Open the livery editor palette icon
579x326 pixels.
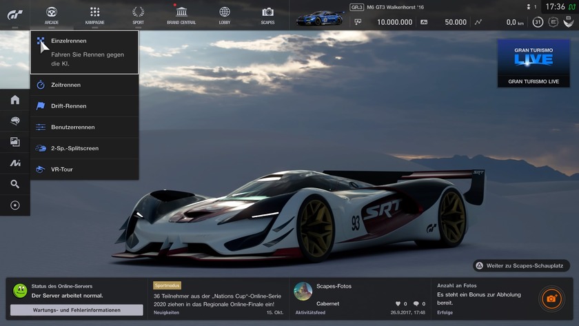pos(15,121)
